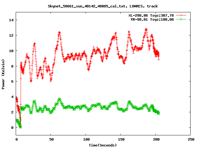Click x-axis tick label 150
This screenshot has width=197, height=148.
(x=121, y=139)
